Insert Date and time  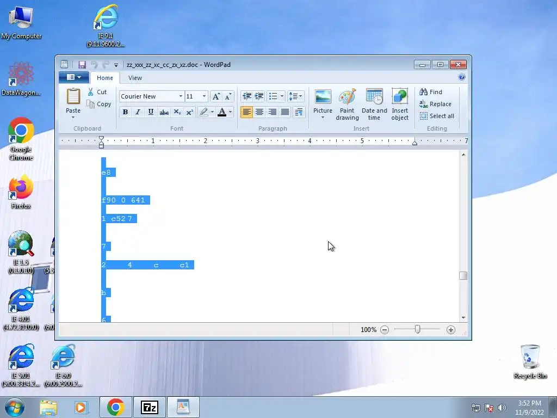coord(374,104)
